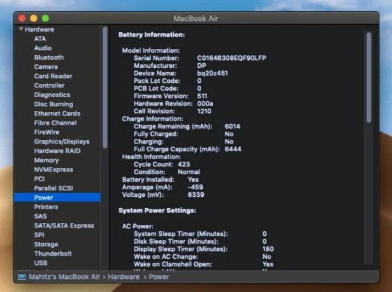The image size is (392, 292).
Task: Open Thunderbolt hardware information
Action: [53, 254]
